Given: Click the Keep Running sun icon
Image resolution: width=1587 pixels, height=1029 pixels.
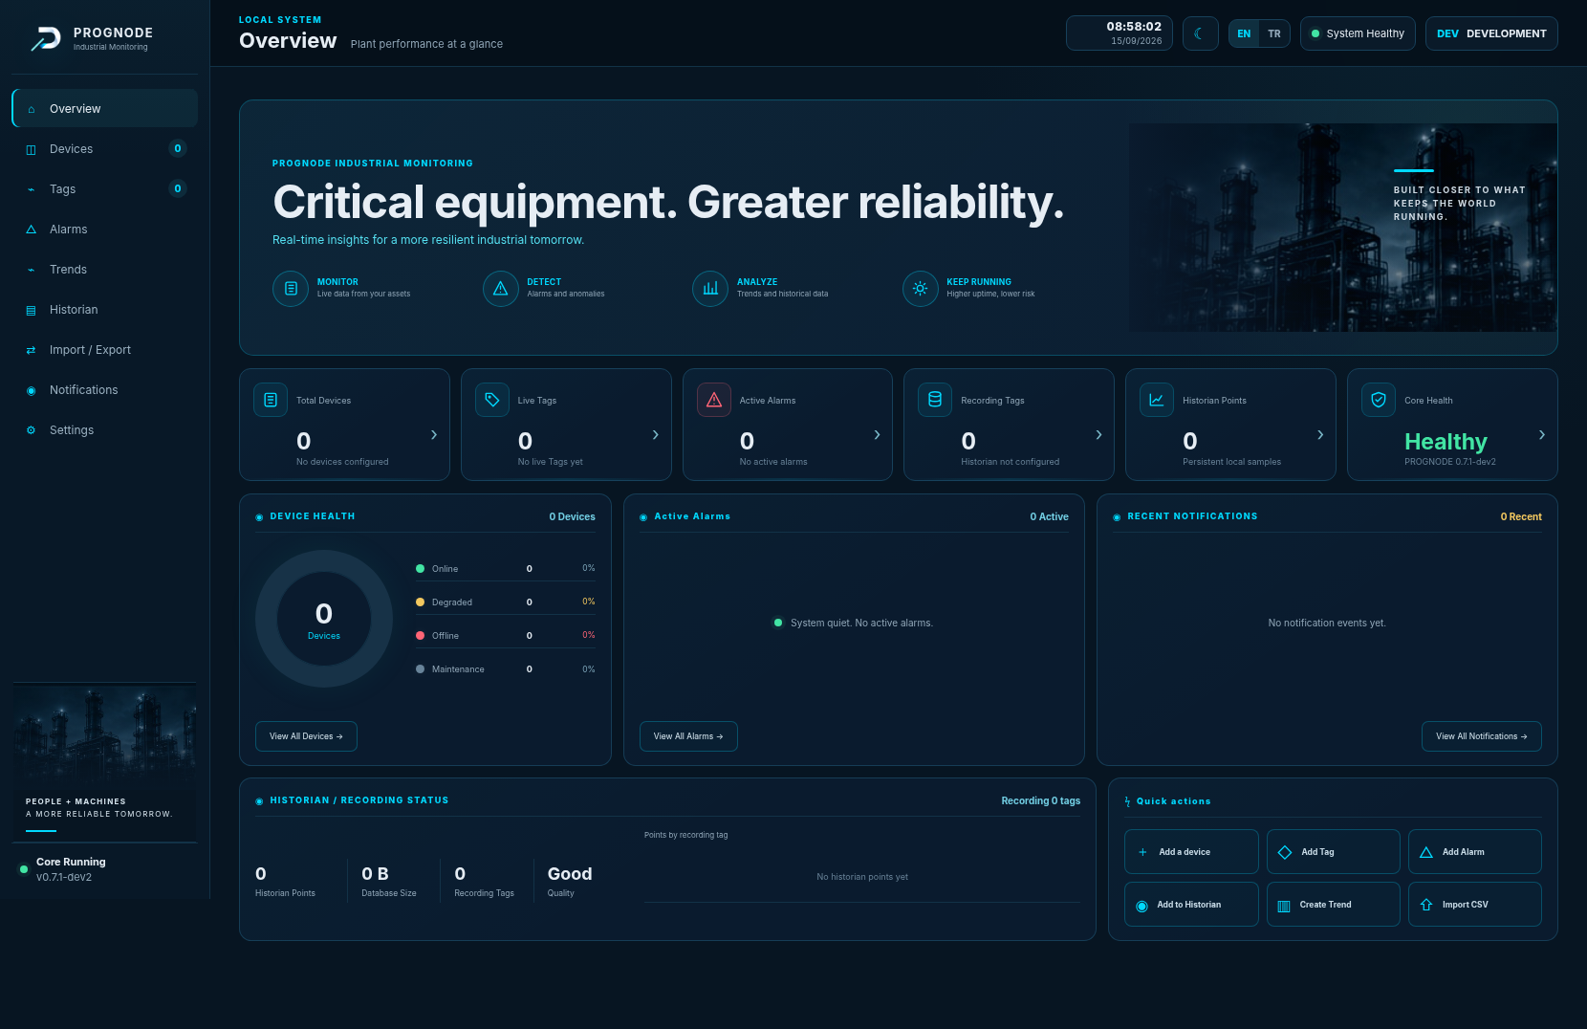Looking at the screenshot, I should 920,288.
